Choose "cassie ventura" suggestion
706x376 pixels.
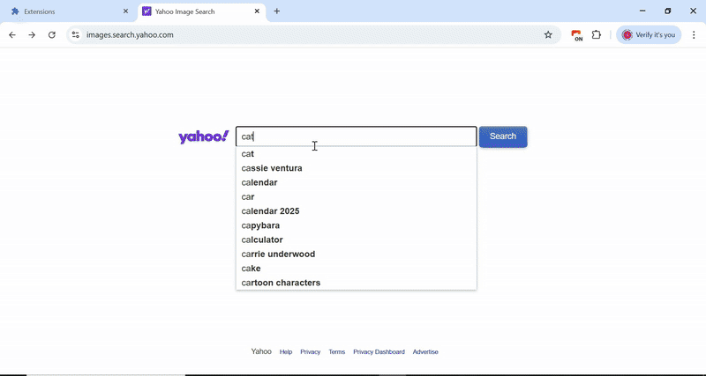(272, 168)
